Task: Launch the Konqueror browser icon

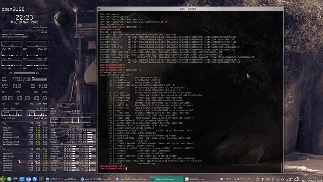Action: click(35, 179)
